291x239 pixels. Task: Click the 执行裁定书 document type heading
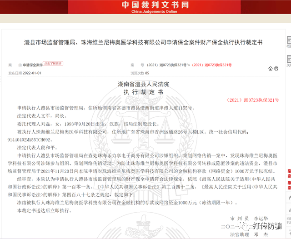pyautogui.click(x=143, y=92)
